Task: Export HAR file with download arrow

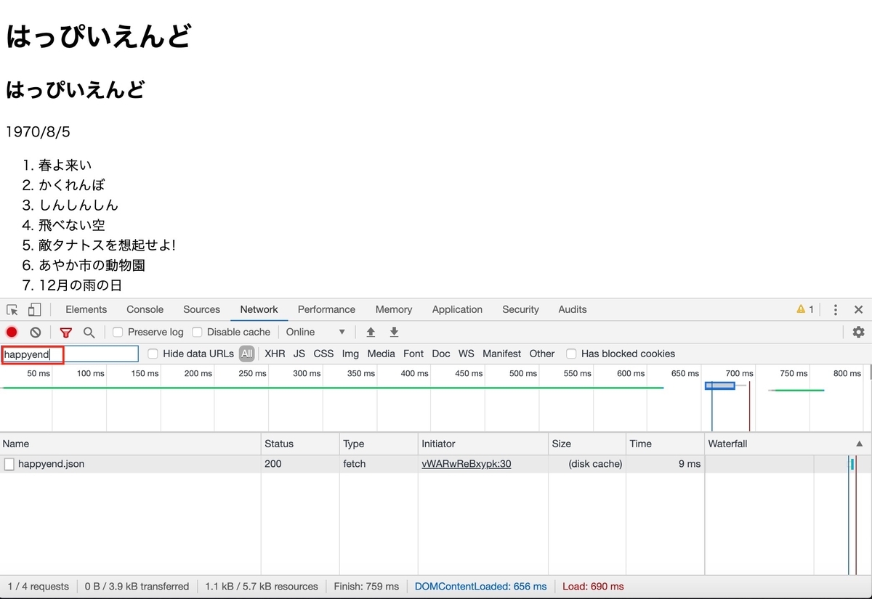Action: click(395, 332)
